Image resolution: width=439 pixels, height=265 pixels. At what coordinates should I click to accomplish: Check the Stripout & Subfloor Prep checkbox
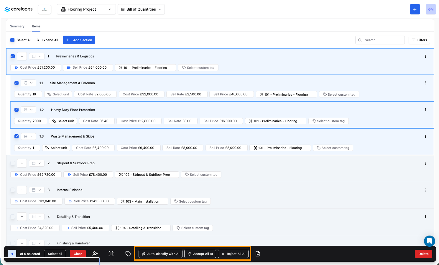[x=13, y=163]
